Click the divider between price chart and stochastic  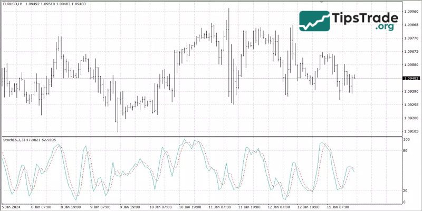[x=200, y=137]
